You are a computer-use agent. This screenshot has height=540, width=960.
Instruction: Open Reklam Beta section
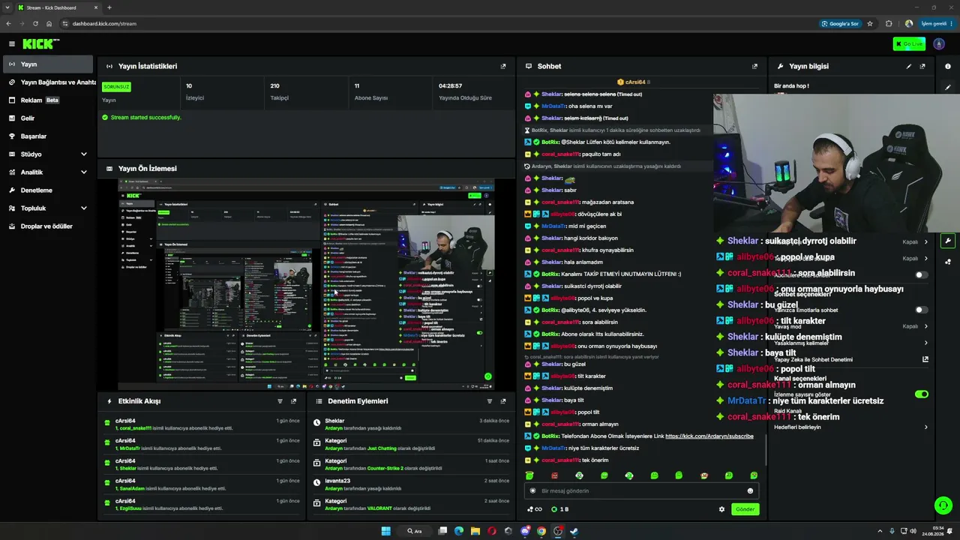click(48, 100)
